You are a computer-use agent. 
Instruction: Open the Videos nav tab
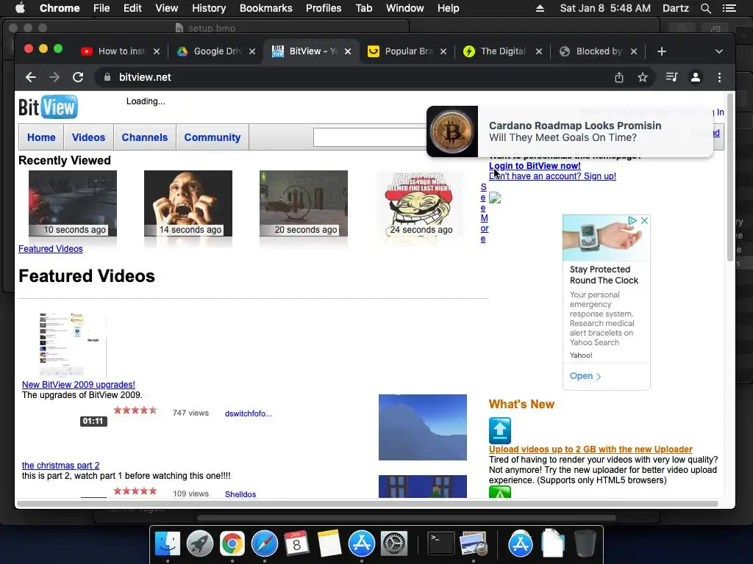(x=88, y=137)
